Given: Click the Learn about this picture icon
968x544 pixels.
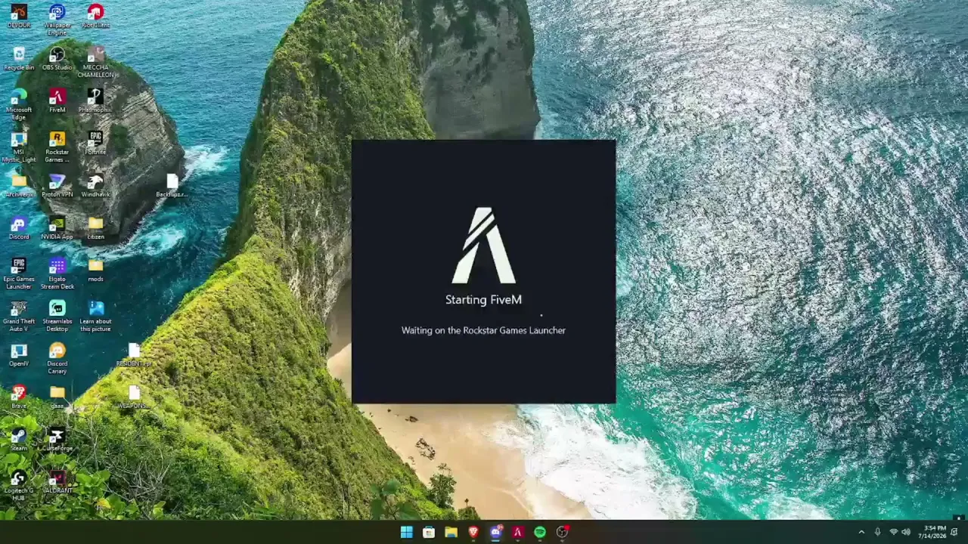Looking at the screenshot, I should tap(95, 316).
